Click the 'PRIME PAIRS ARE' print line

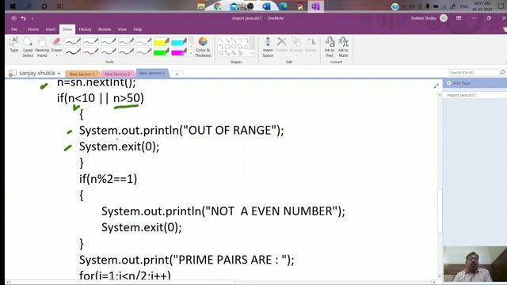[187, 260]
